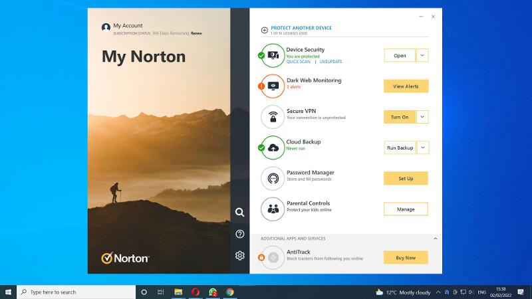Expand the dropdown next to Open button

pyautogui.click(x=422, y=55)
